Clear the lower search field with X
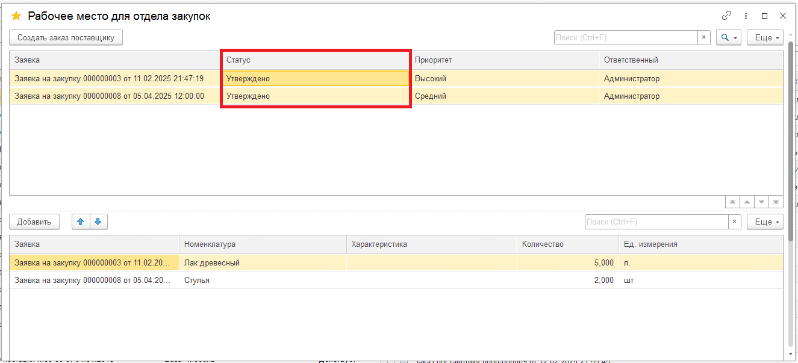 coord(734,222)
